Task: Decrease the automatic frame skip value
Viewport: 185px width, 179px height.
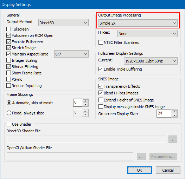Action: [x=85, y=105]
